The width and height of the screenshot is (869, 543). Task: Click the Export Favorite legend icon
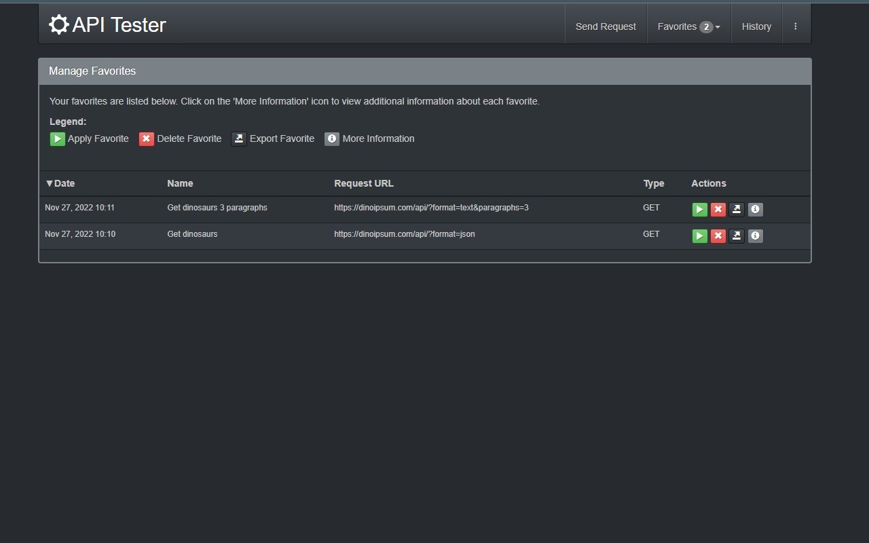[239, 138]
